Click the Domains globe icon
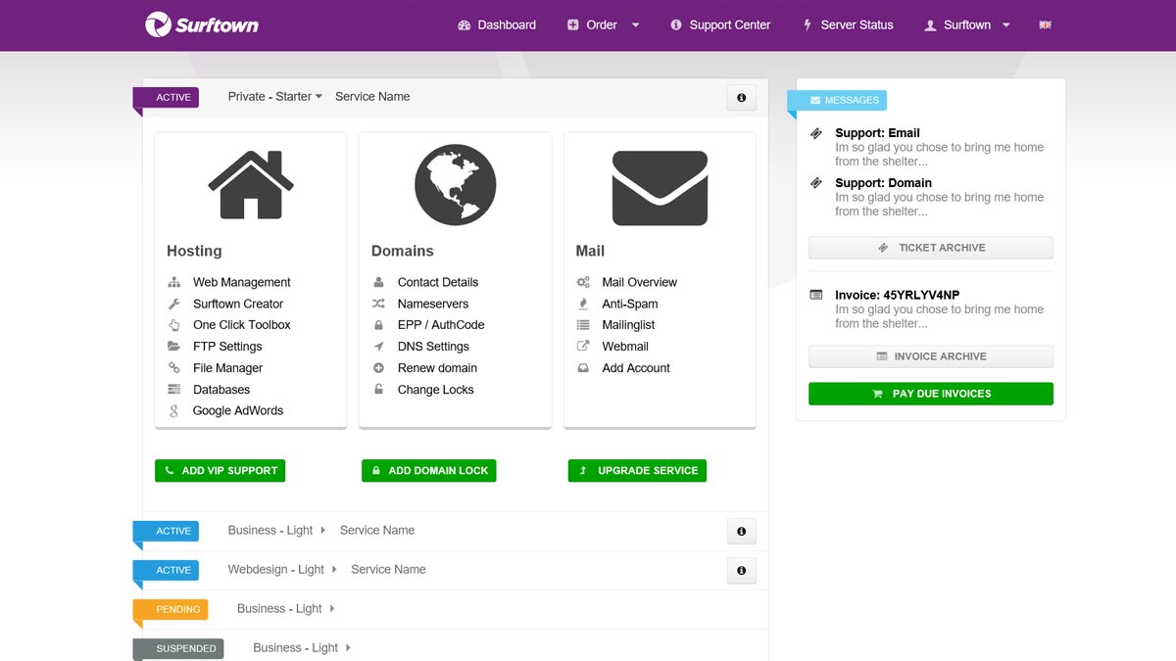Image resolution: width=1176 pixels, height=661 pixels. coord(455,185)
